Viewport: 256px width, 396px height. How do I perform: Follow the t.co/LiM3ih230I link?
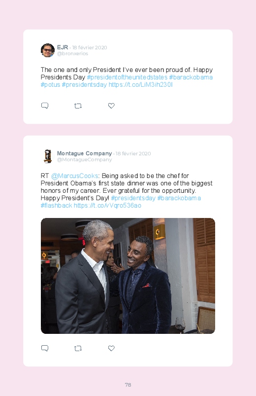tap(141, 85)
